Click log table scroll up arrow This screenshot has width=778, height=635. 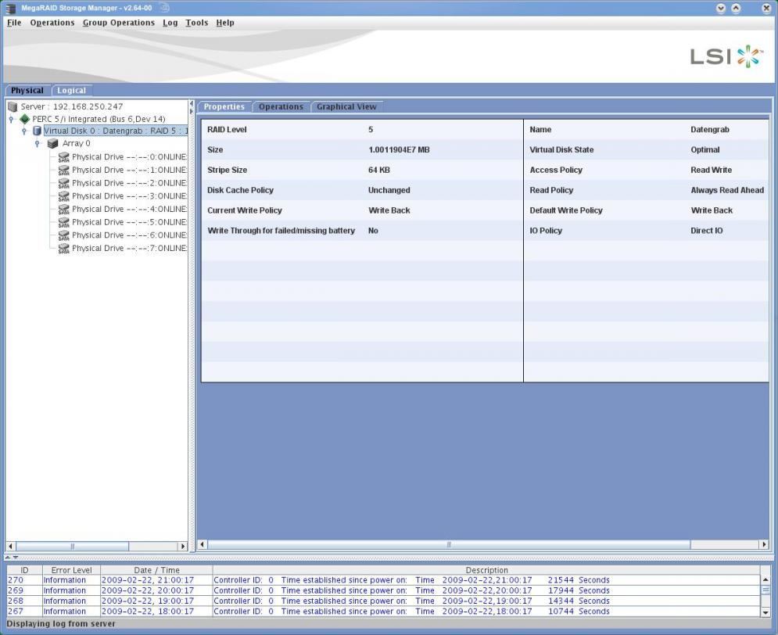tap(765, 579)
